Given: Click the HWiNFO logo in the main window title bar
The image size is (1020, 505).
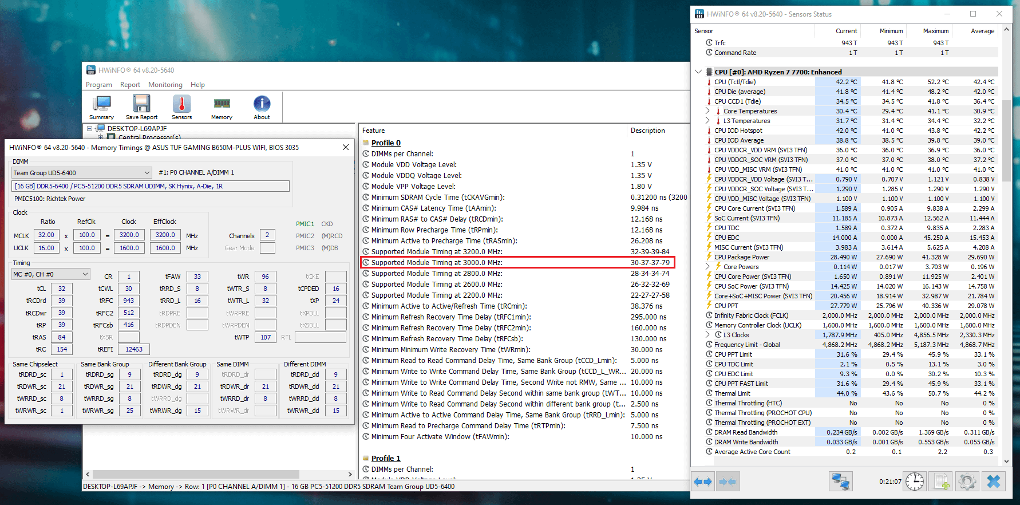Looking at the screenshot, I should (x=91, y=70).
